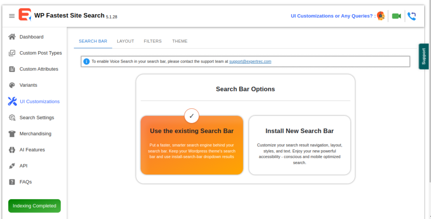Click the Custom Attributes document icon
Viewport: 431px width, 219px height.
12,69
